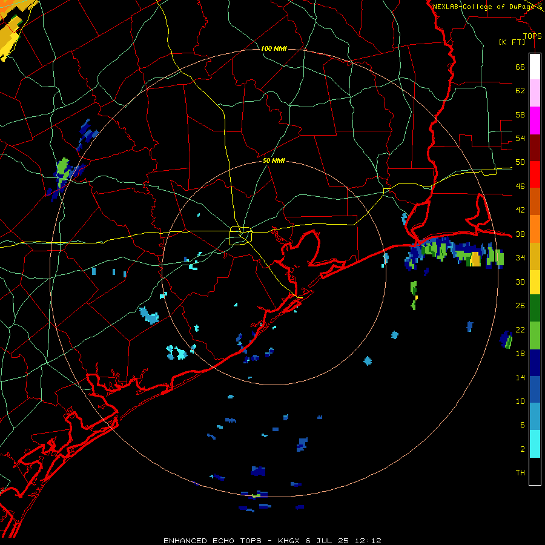Click the white swatch in the tops legend
545x545 pixels.
(x=535, y=67)
